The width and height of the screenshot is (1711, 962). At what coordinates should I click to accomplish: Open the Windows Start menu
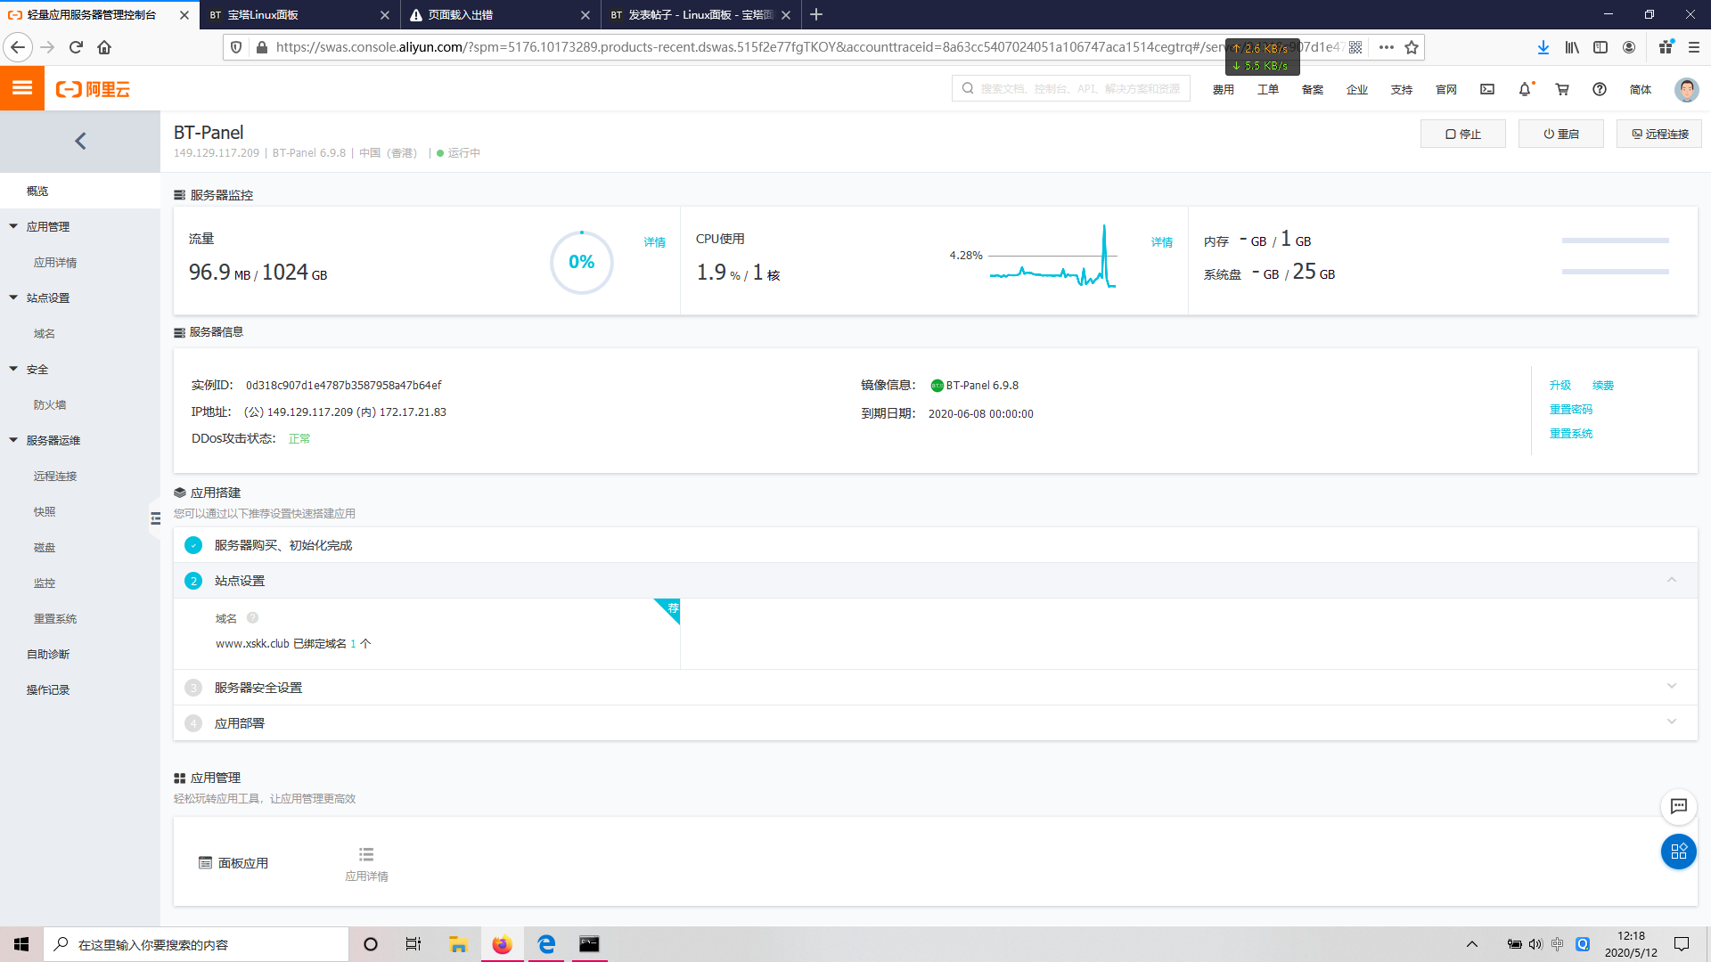[21, 944]
